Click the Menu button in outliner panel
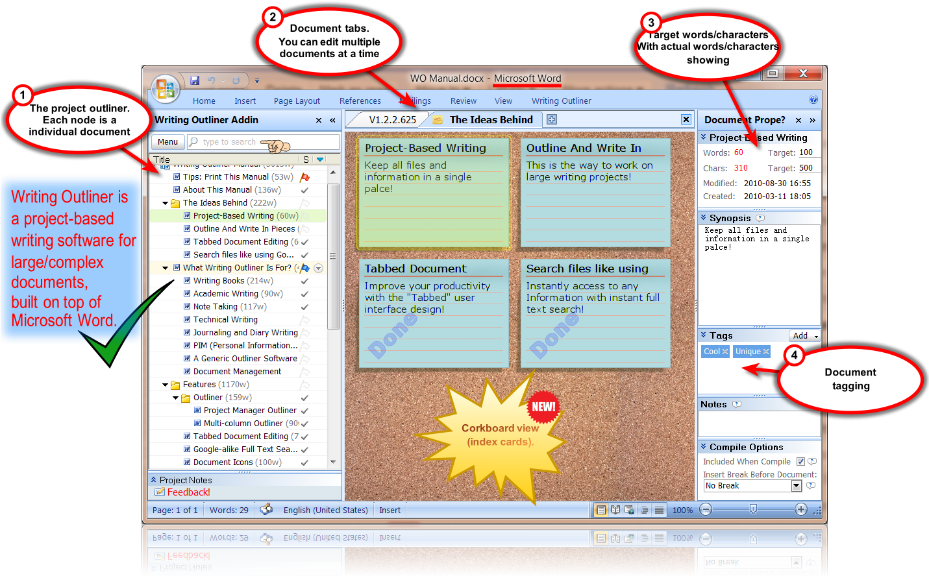The width and height of the screenshot is (929, 576). [x=167, y=142]
